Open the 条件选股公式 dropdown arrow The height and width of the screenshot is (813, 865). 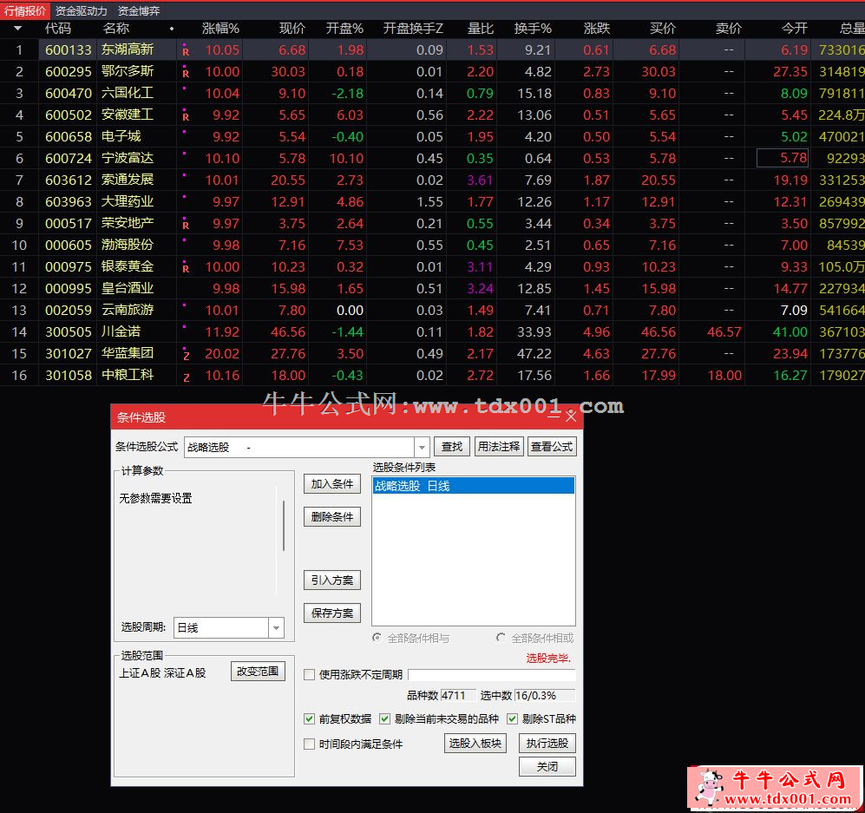422,447
